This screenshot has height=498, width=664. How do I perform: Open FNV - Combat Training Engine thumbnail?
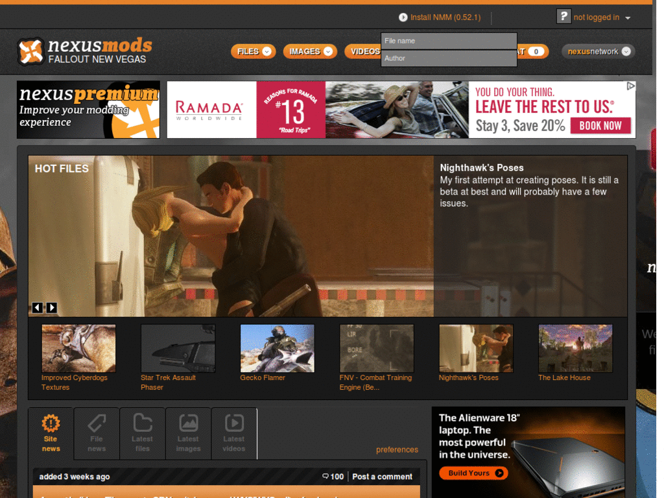coord(377,348)
